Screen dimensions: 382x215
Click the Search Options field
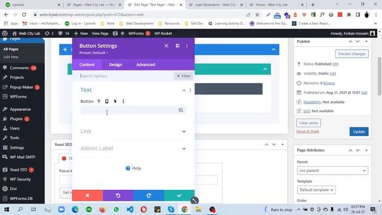coord(127,76)
